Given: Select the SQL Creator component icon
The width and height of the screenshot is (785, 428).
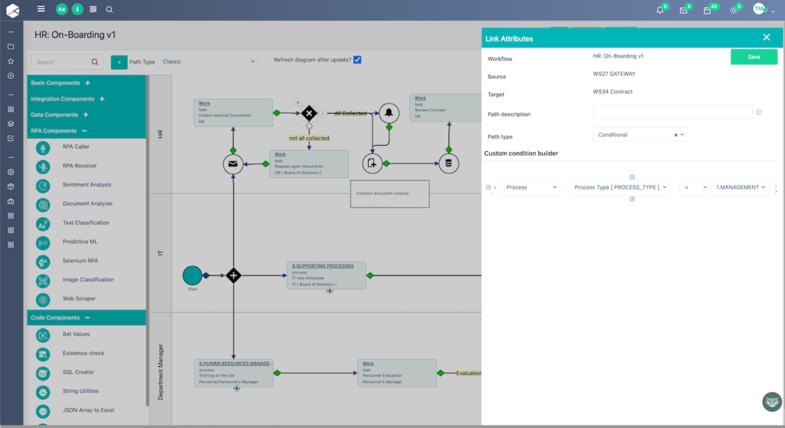Looking at the screenshot, I should pos(43,374).
